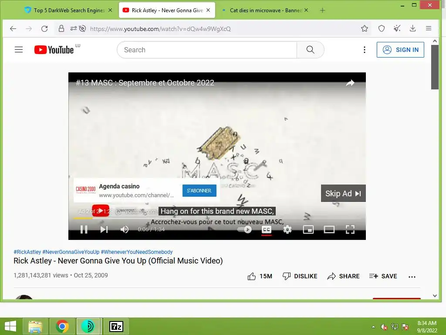446x335 pixels.
Task: Open the permissions icon in address bar
Action: click(x=73, y=28)
